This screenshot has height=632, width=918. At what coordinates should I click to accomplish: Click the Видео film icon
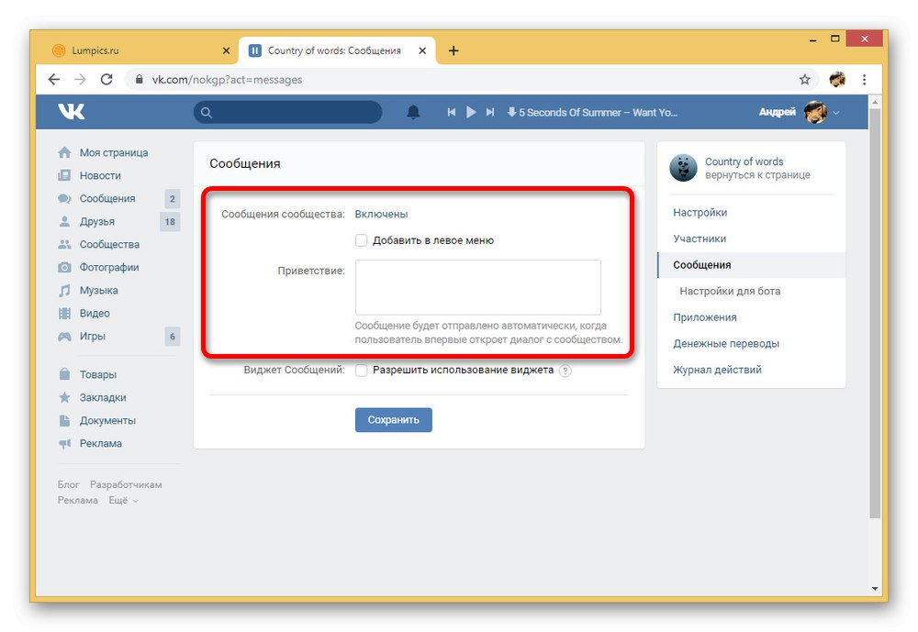(64, 313)
